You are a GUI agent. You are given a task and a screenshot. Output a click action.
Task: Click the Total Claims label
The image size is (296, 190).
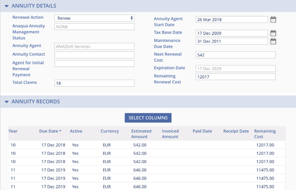pos(25,82)
